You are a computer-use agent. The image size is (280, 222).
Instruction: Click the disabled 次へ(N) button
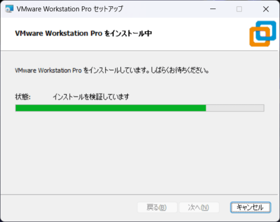pos(199,207)
